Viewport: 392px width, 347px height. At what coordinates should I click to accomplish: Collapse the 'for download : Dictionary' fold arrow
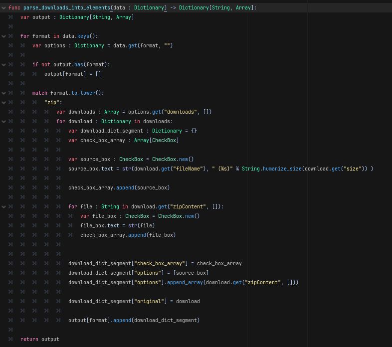click(3, 122)
